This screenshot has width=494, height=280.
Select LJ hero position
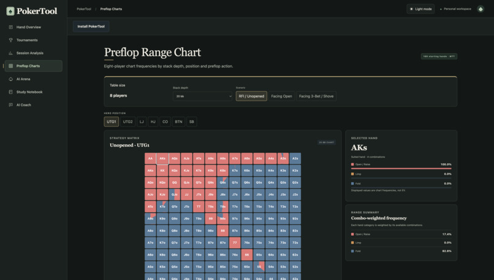point(142,122)
